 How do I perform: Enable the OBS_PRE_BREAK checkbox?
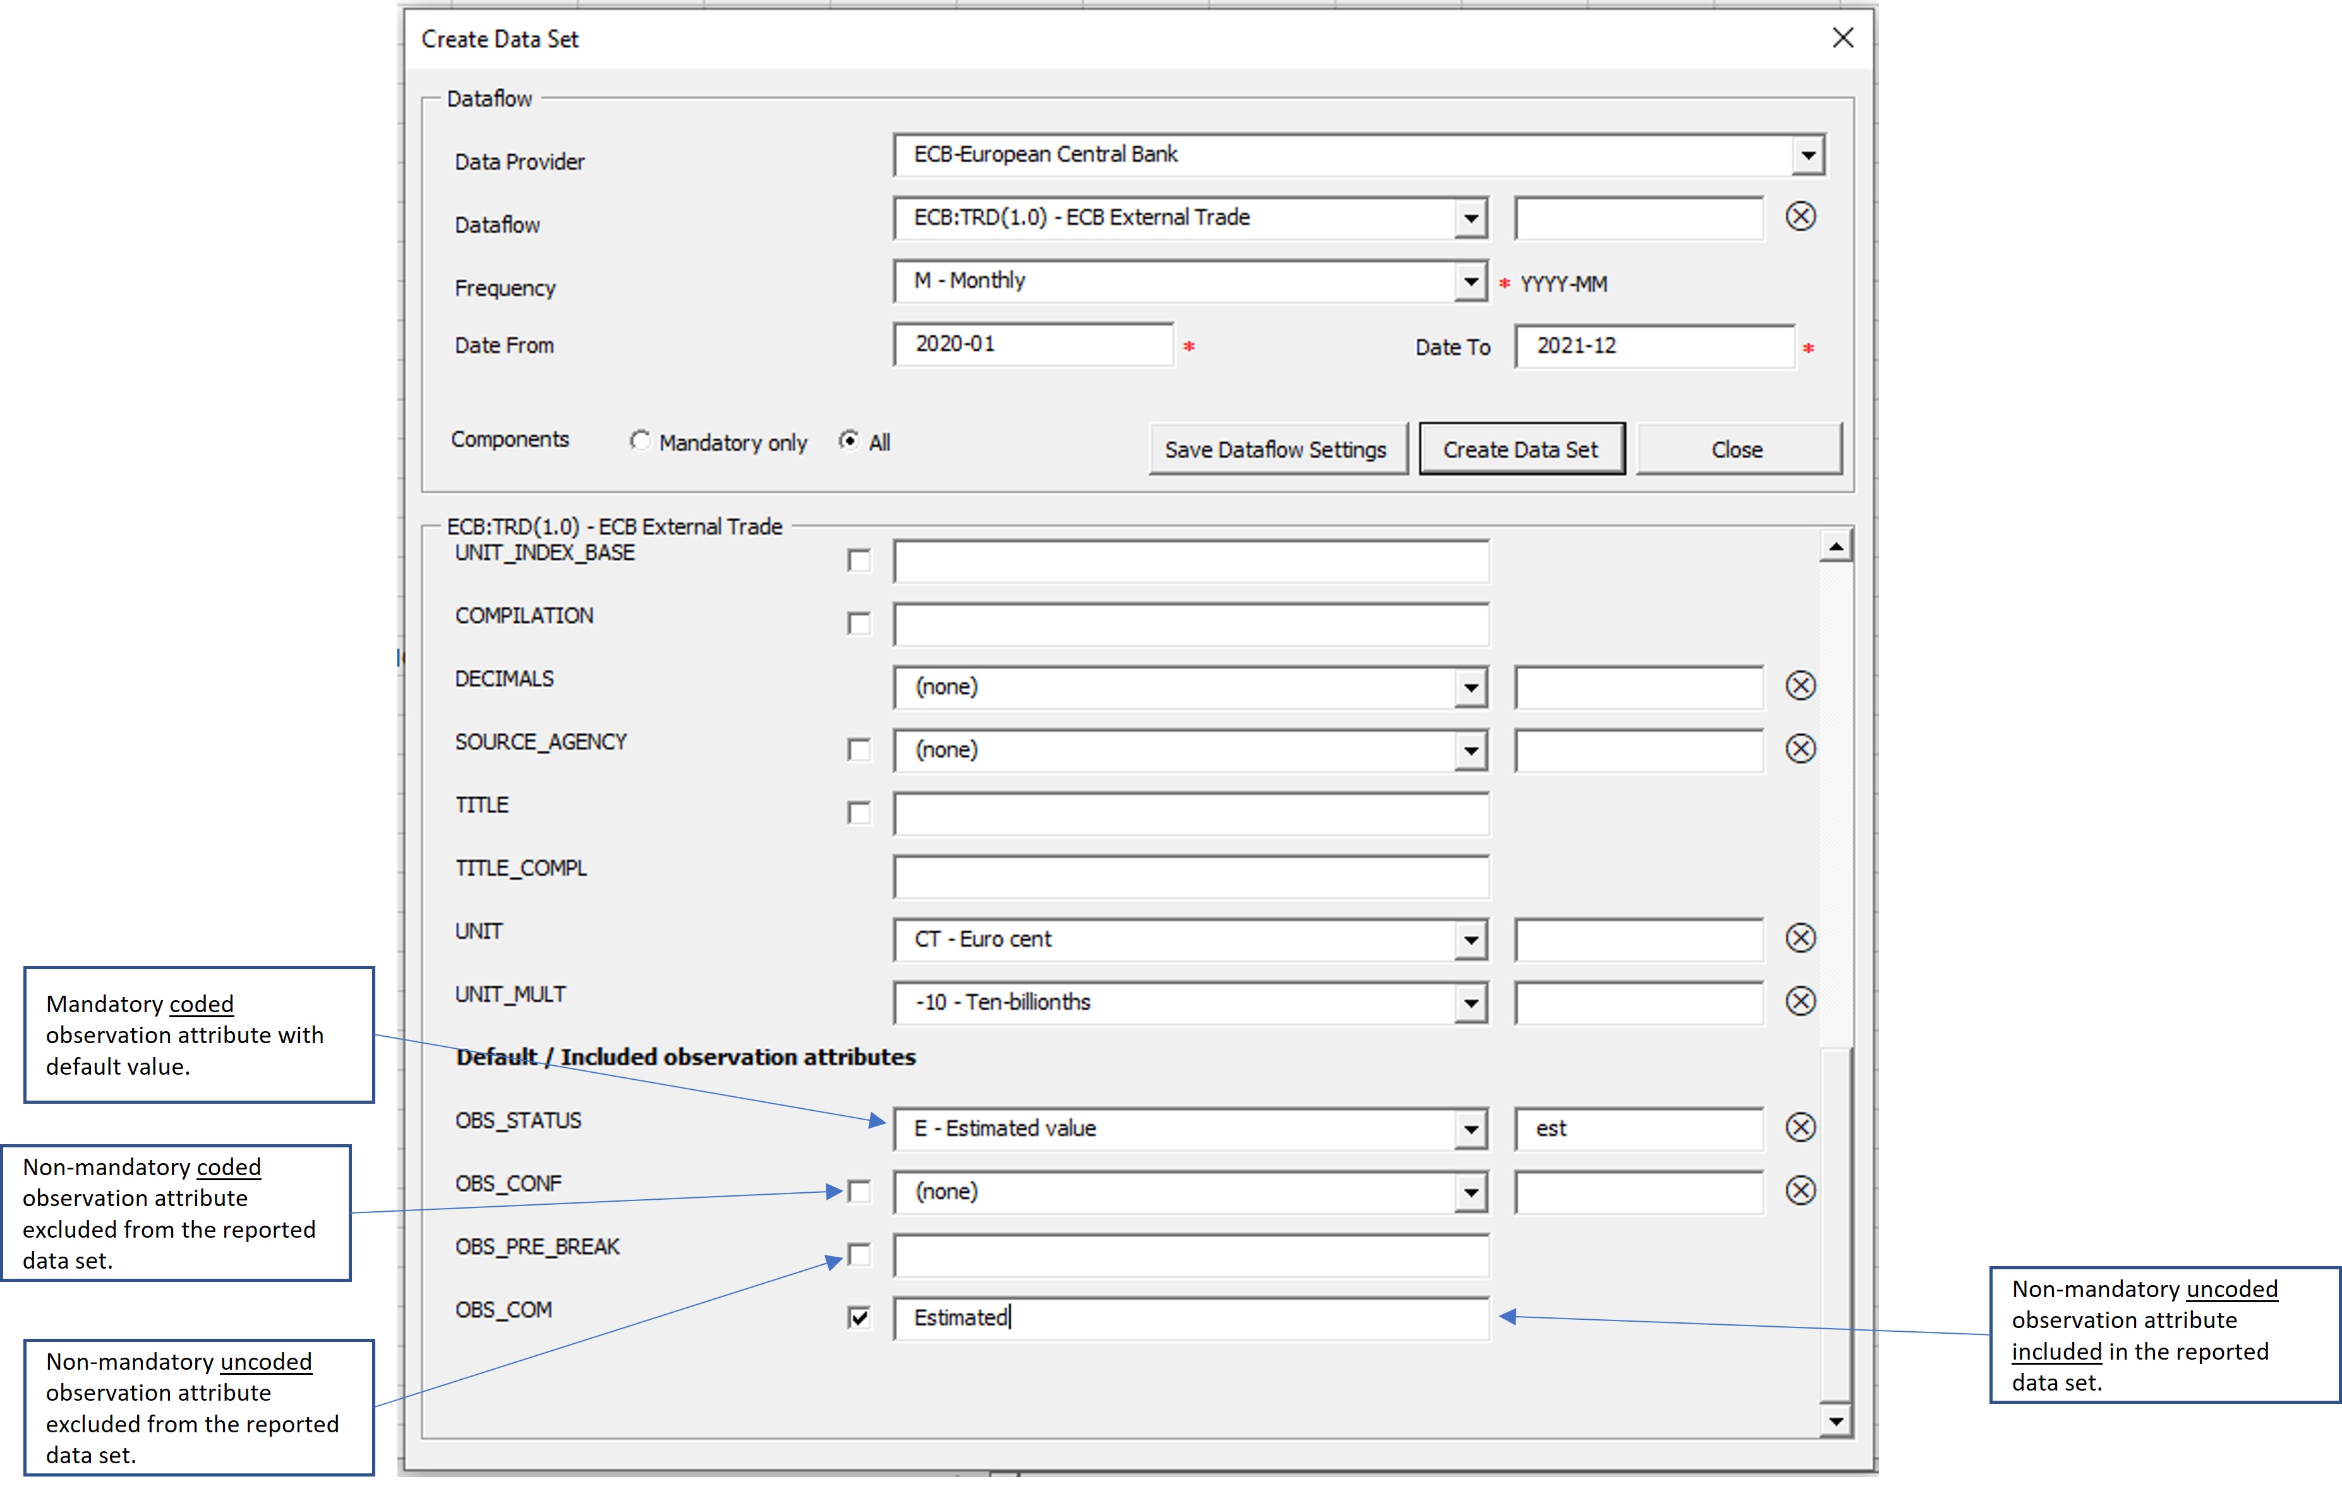tap(859, 1255)
